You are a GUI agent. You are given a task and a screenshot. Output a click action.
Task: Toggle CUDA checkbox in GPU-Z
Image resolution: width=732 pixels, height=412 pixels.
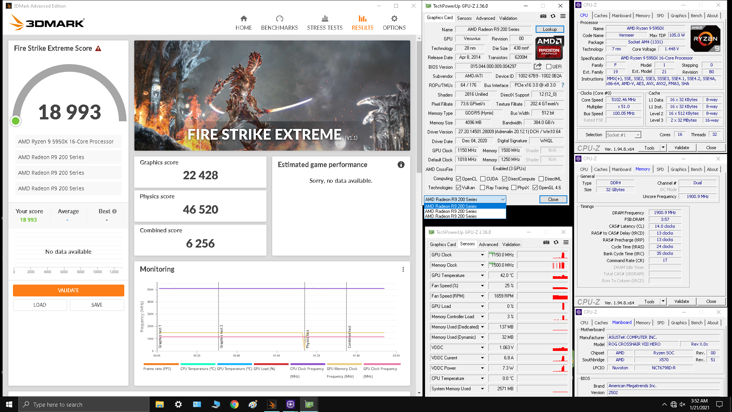[483, 179]
